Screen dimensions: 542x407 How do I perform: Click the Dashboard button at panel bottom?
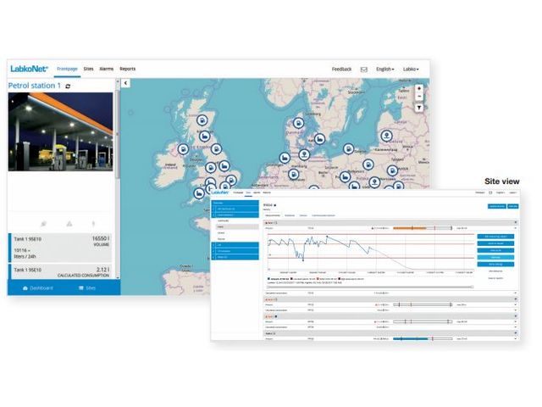coord(37,288)
